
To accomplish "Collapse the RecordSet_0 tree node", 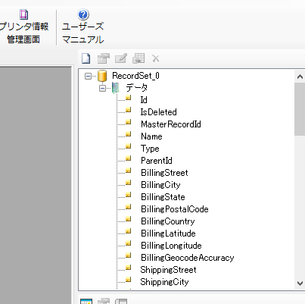I will (88, 76).
